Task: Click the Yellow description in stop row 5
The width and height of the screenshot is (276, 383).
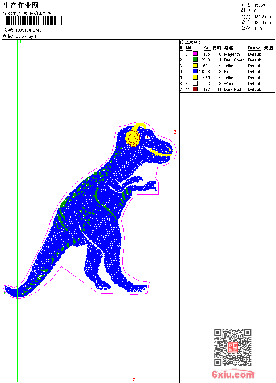Action: tap(230, 77)
